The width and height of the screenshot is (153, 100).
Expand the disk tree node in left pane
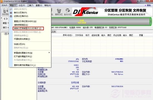click(x=6, y=34)
